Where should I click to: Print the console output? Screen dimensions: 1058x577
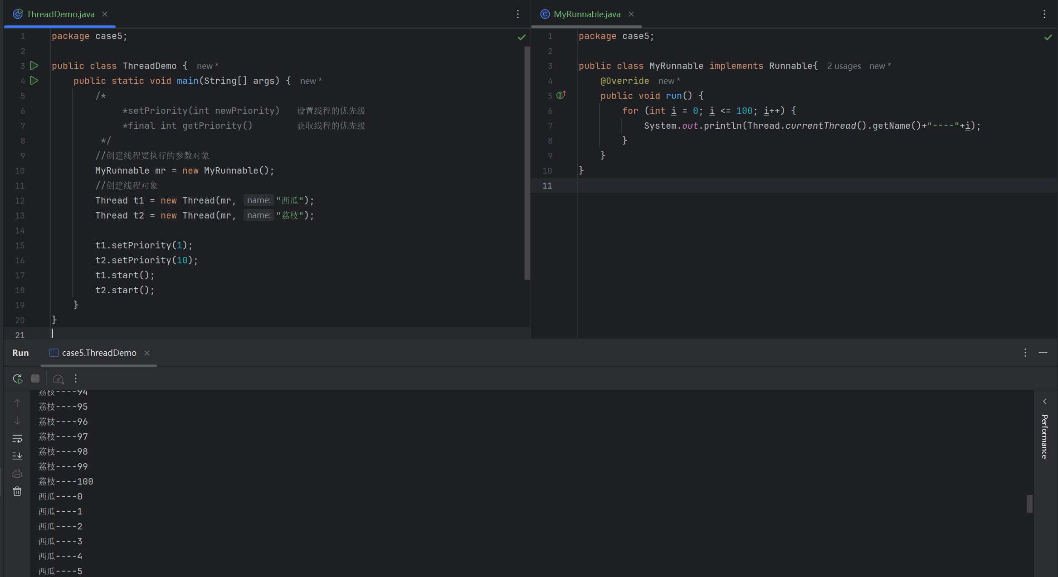17,474
